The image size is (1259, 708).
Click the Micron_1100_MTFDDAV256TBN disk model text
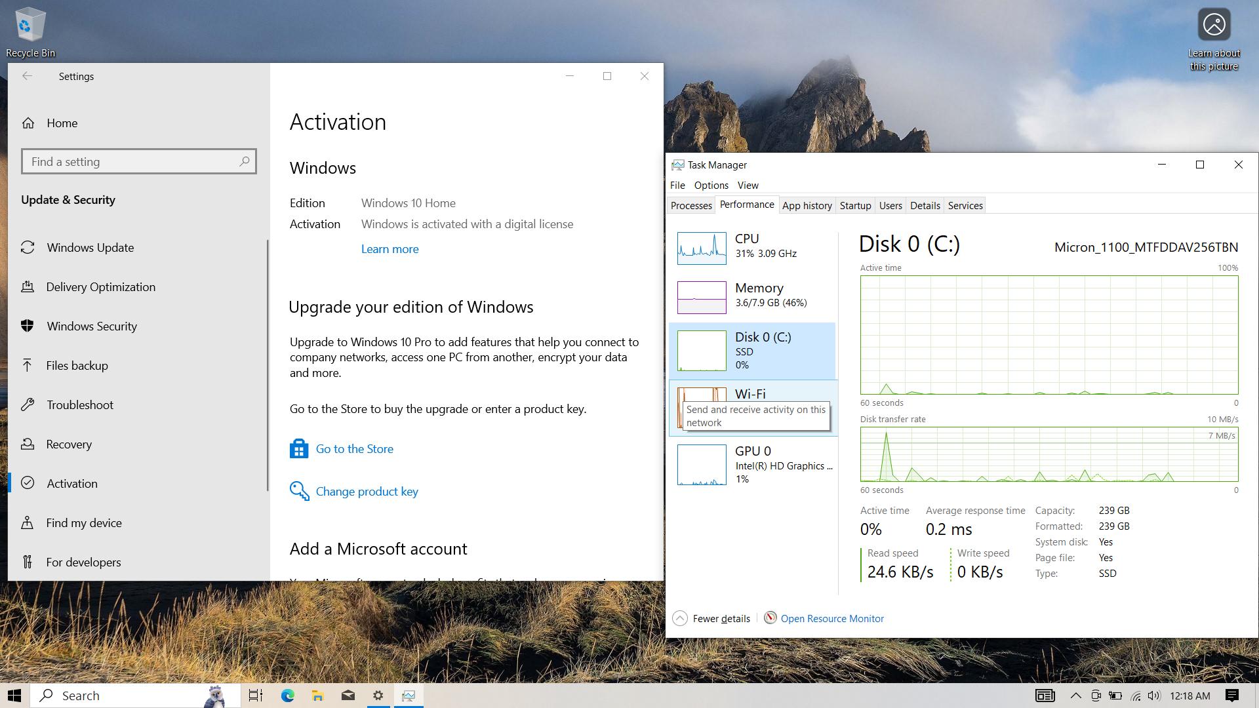point(1146,247)
